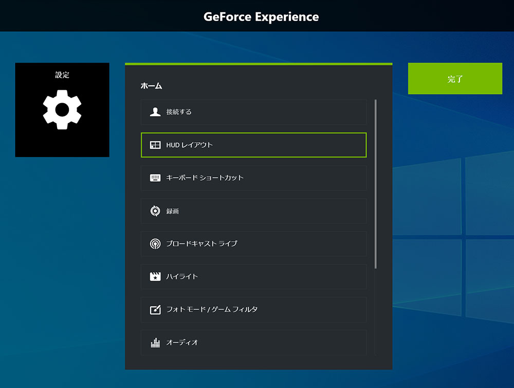Open the HUD レイアウト settings
The image size is (514, 388).
coord(252,145)
